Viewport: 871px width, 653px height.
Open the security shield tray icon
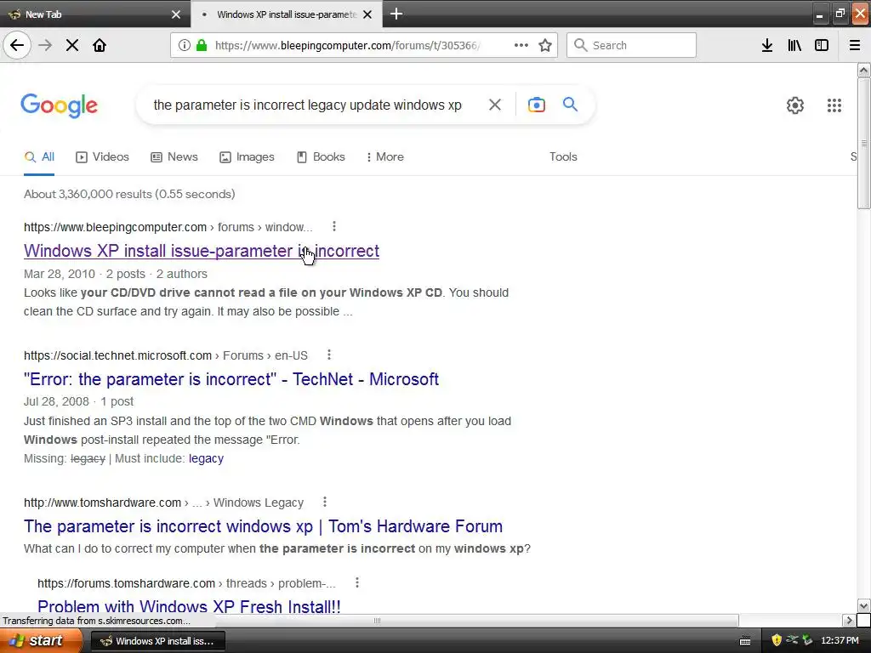[x=776, y=640]
